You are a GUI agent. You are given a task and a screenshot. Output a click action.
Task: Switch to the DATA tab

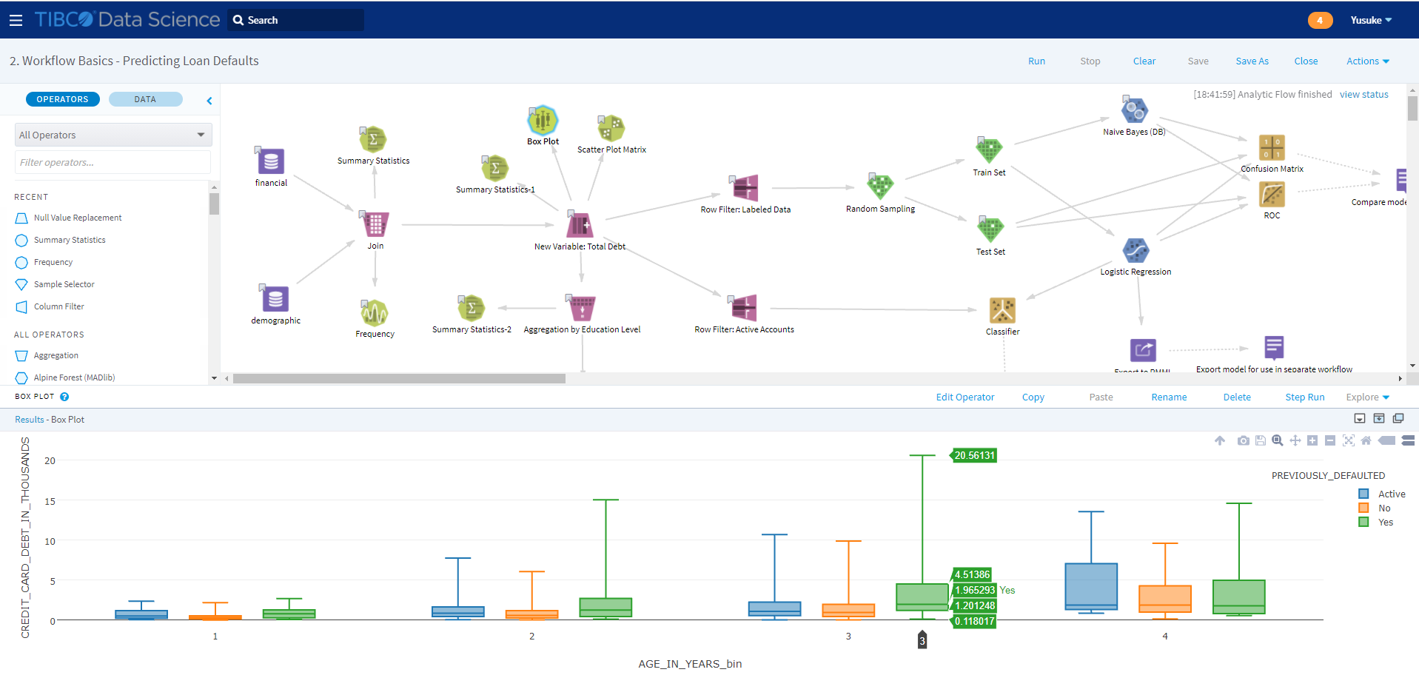(145, 99)
